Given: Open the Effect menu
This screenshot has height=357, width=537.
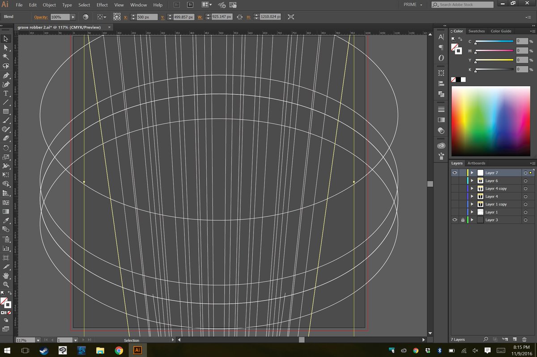Looking at the screenshot, I should pos(102,5).
